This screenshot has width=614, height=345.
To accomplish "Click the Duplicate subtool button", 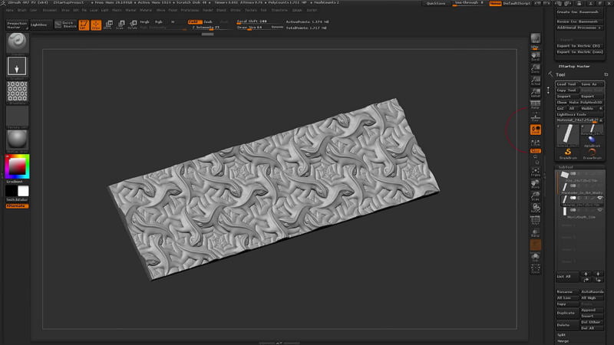I will (566, 313).
